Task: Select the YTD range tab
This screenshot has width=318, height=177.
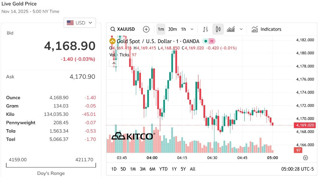Action: 163,169
